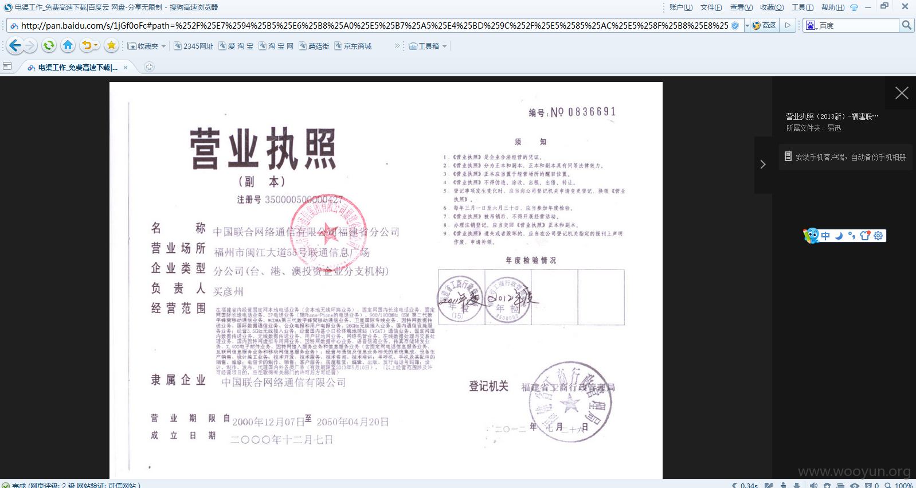This screenshot has height=488, width=916.
Task: Open the tab list sidebar icon
Action: pyautogui.click(x=7, y=67)
